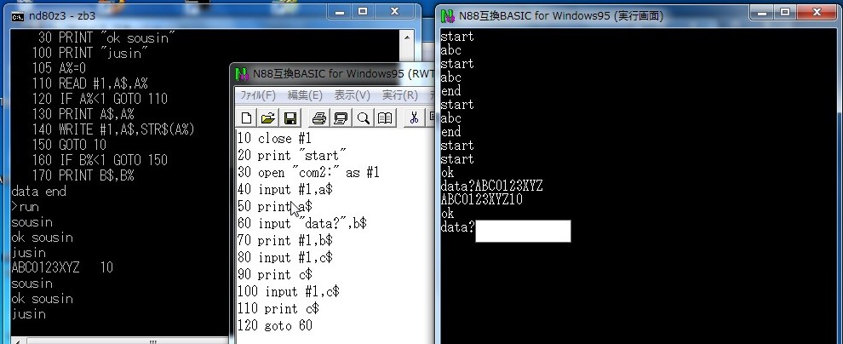Minimize the N88 実行画面 window
Screen dimensions: 843x344
pyautogui.click(x=762, y=12)
